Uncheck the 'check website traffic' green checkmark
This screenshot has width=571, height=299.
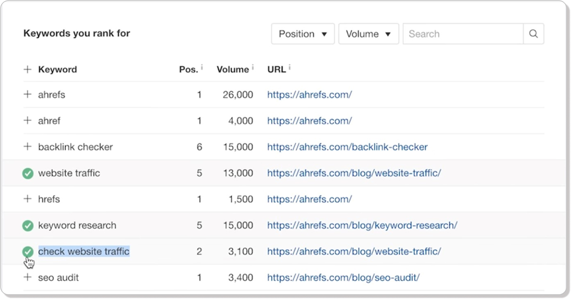[28, 252]
